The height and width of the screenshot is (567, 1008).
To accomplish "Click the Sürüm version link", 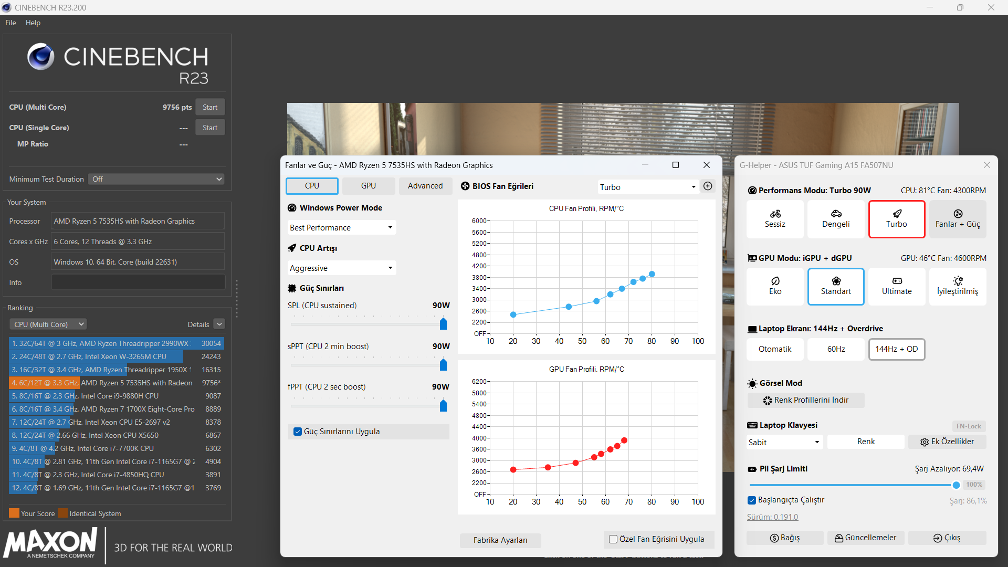I will [x=772, y=517].
